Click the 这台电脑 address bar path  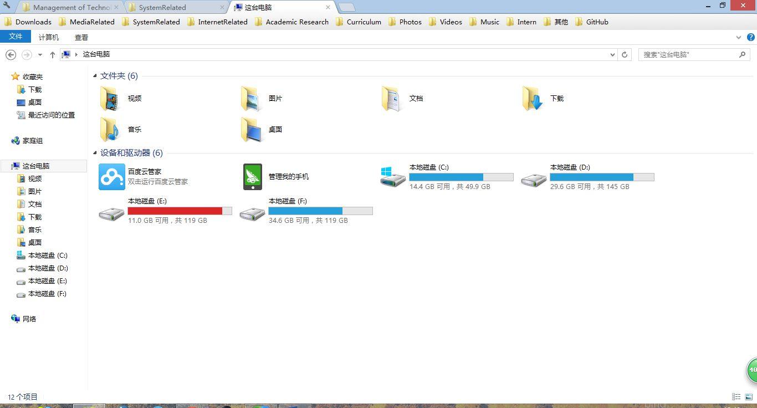point(96,54)
